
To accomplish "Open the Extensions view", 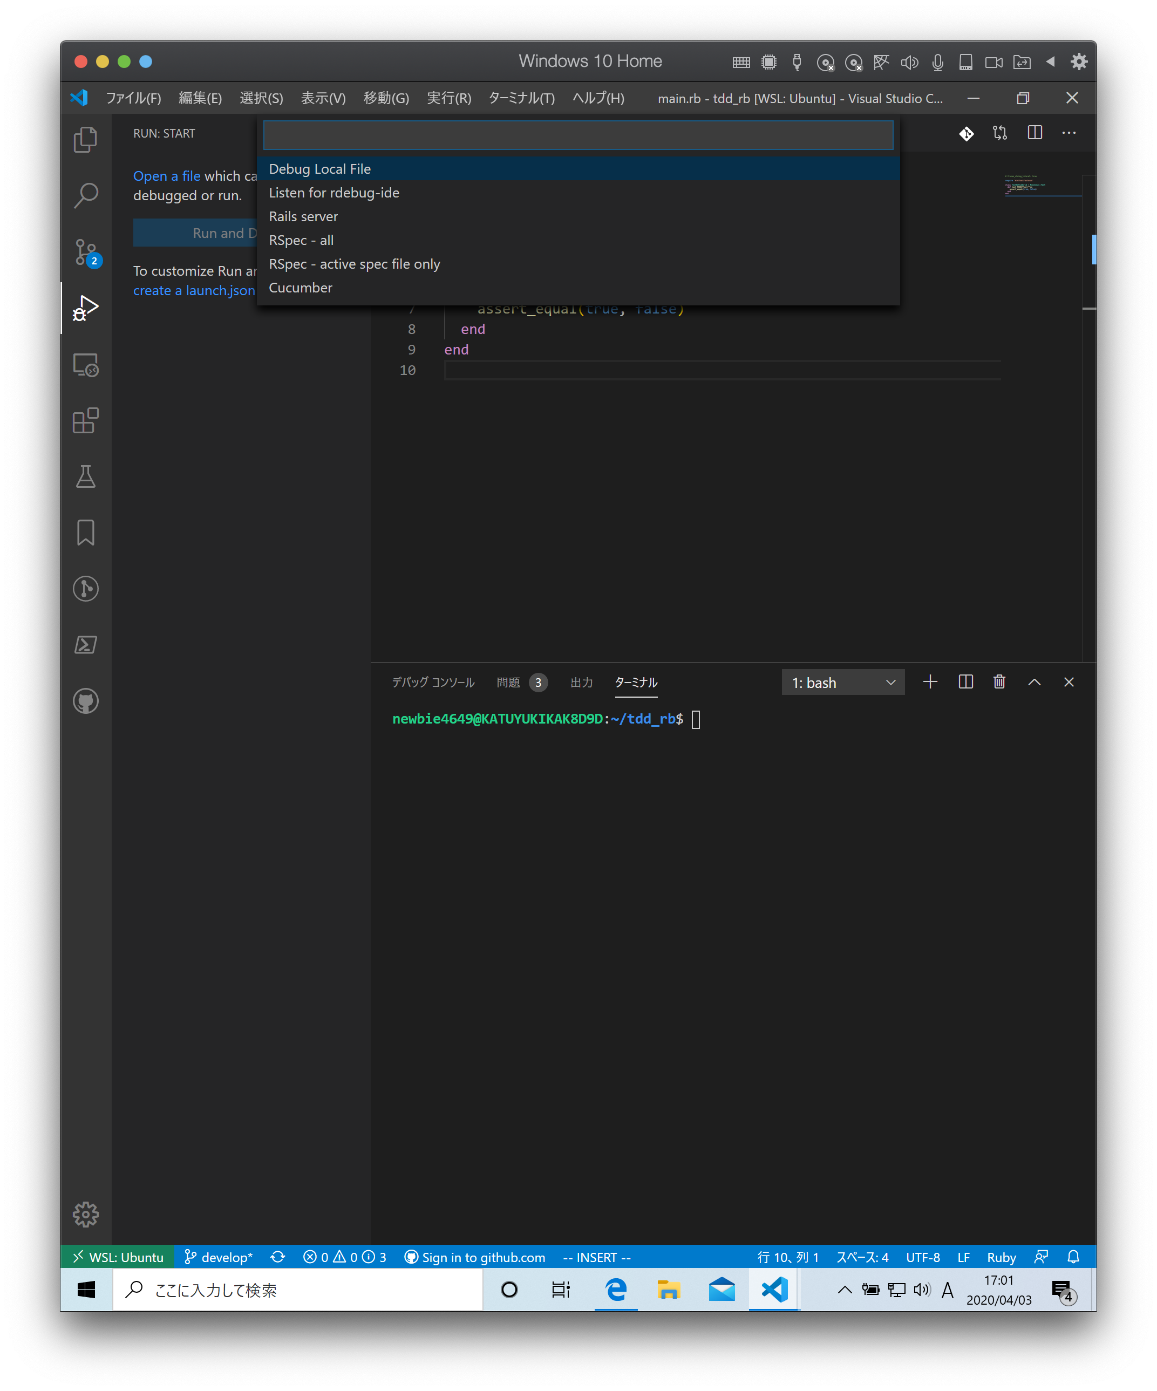I will [85, 421].
